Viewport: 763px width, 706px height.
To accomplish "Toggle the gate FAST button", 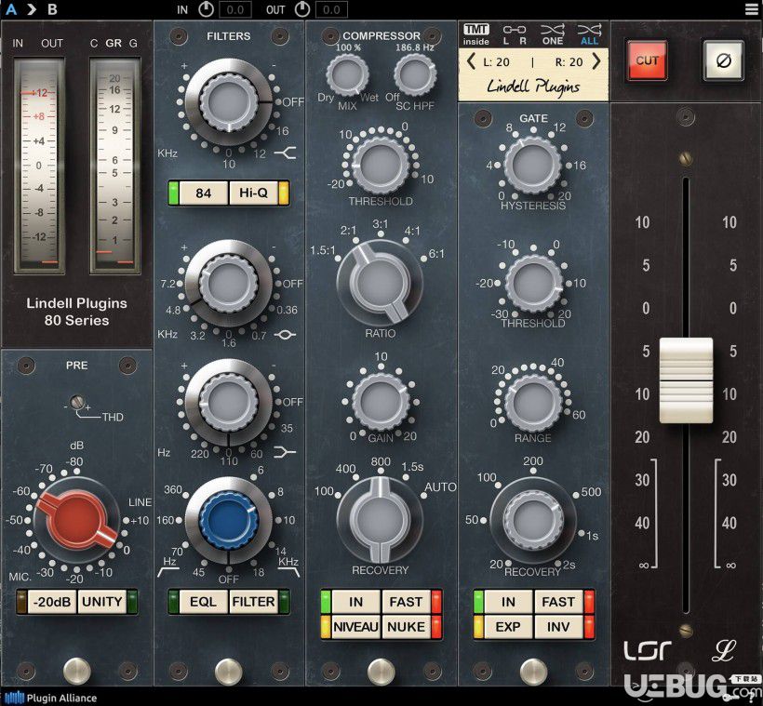I will click(558, 602).
